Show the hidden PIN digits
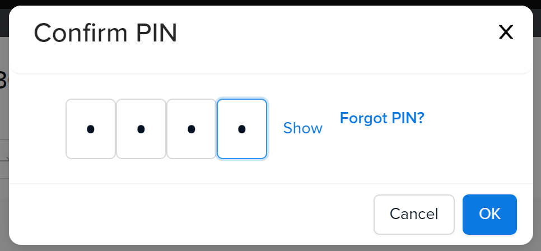The image size is (541, 251). (302, 128)
